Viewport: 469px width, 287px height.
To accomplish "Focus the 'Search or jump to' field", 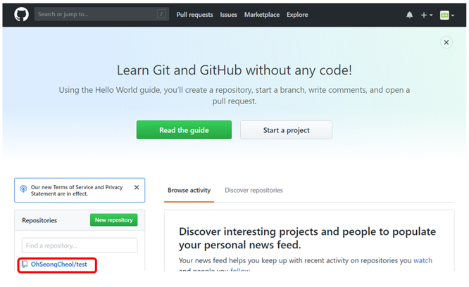I will point(101,14).
